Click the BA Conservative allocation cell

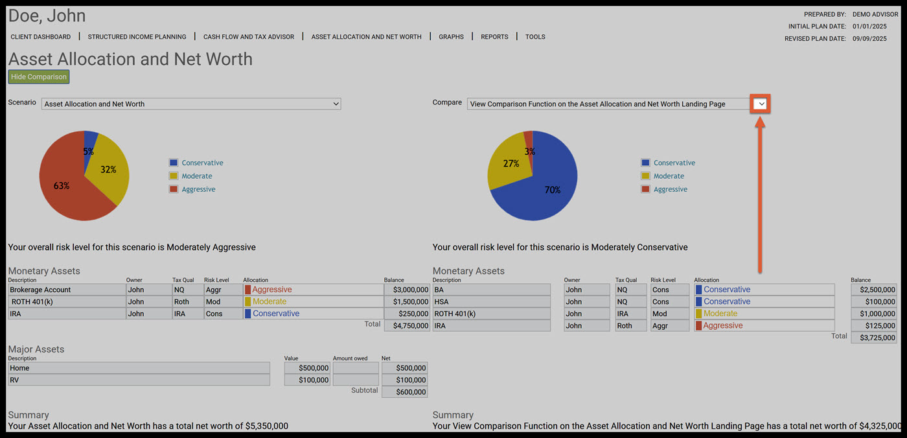(764, 290)
